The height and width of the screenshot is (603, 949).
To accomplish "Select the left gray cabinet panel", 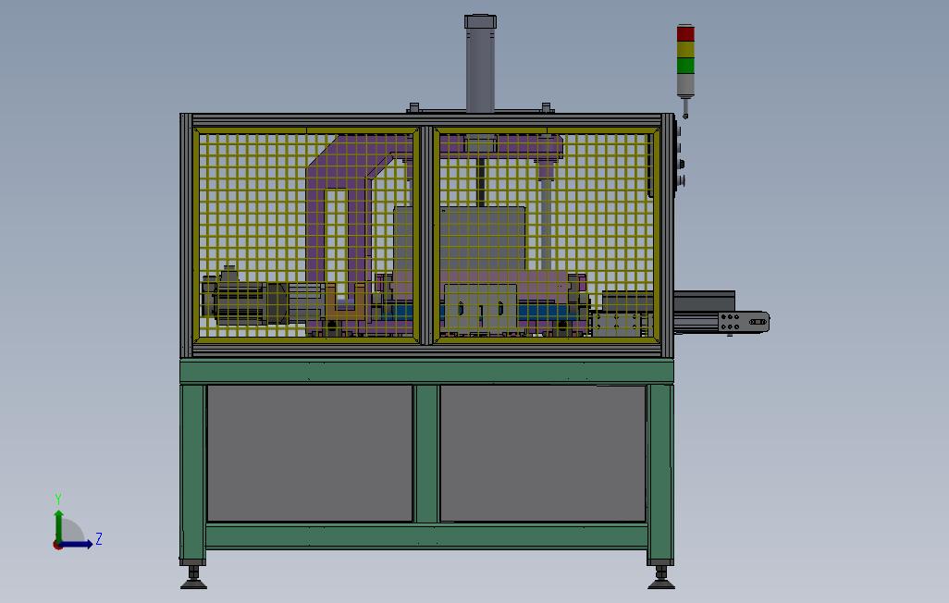I will point(309,453).
